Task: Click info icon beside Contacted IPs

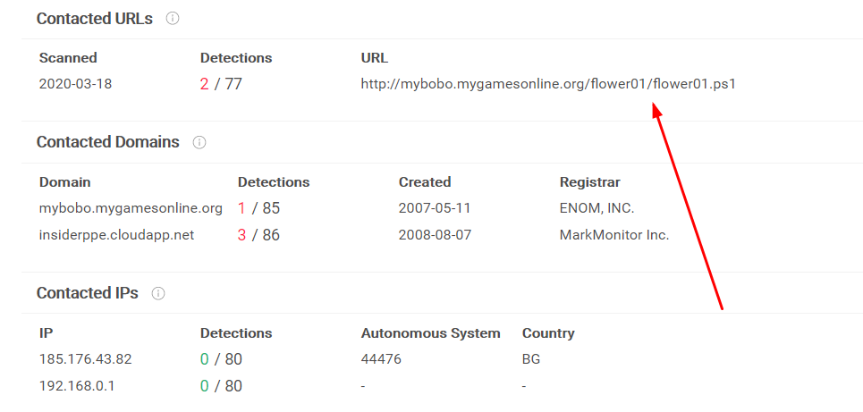Action: pyautogui.click(x=158, y=294)
